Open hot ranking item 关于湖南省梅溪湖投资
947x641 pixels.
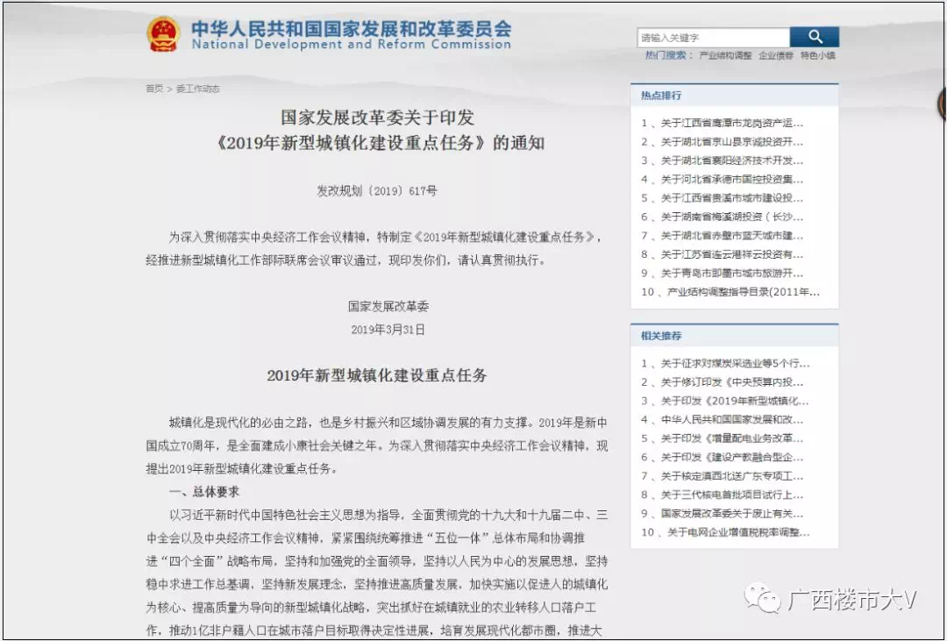click(x=732, y=217)
